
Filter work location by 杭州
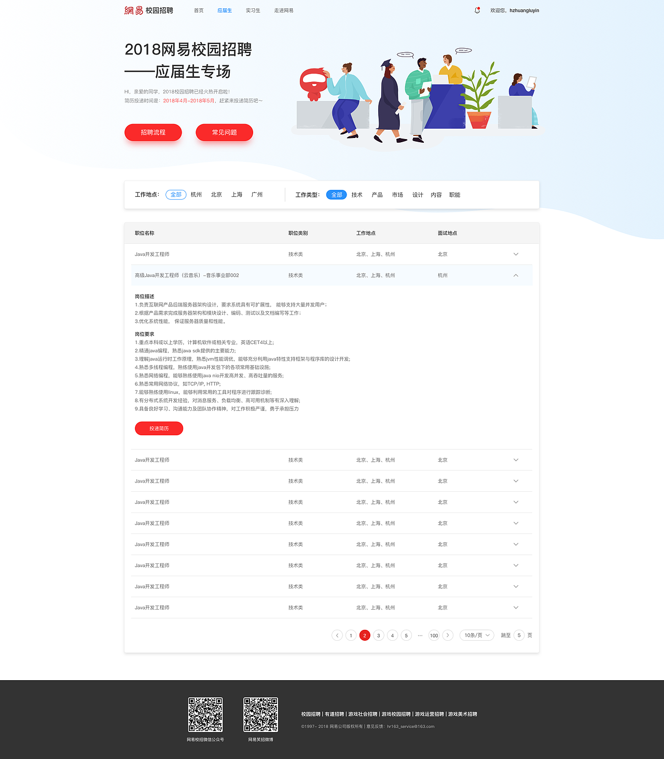(196, 195)
